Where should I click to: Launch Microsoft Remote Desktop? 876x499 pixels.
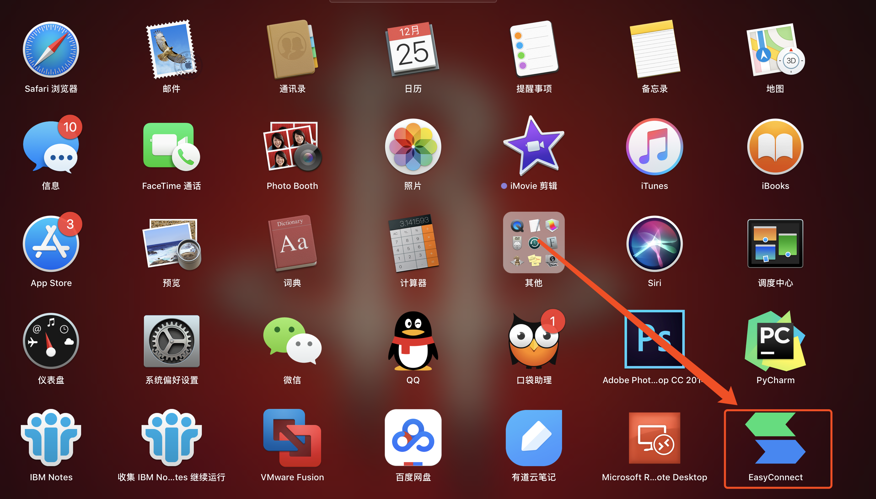pos(655,438)
